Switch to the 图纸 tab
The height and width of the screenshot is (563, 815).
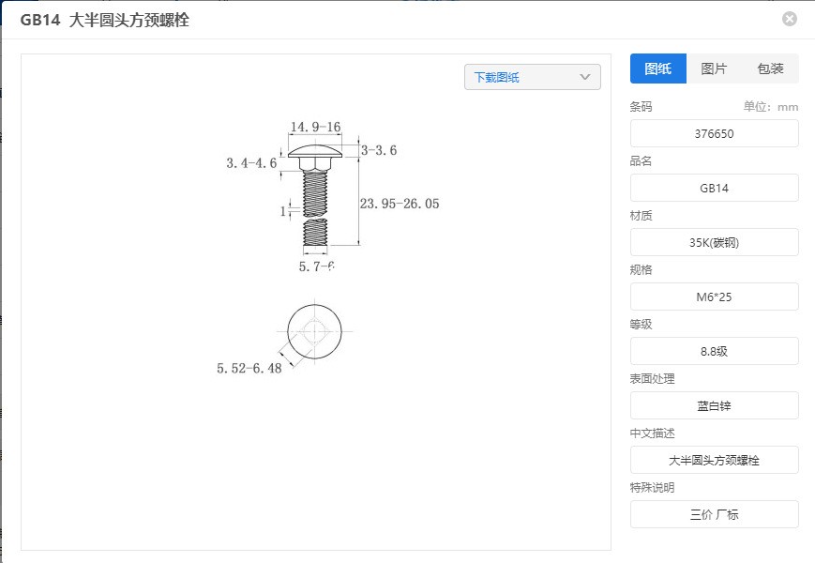(x=658, y=68)
